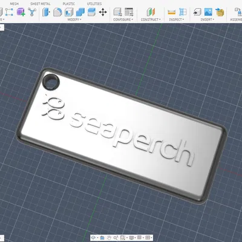Screen dimensions: 242x242
Task: Click the Create Form purple box icon
Action: click(21, 12)
